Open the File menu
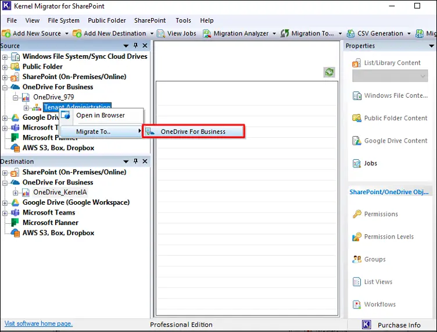 12,20
